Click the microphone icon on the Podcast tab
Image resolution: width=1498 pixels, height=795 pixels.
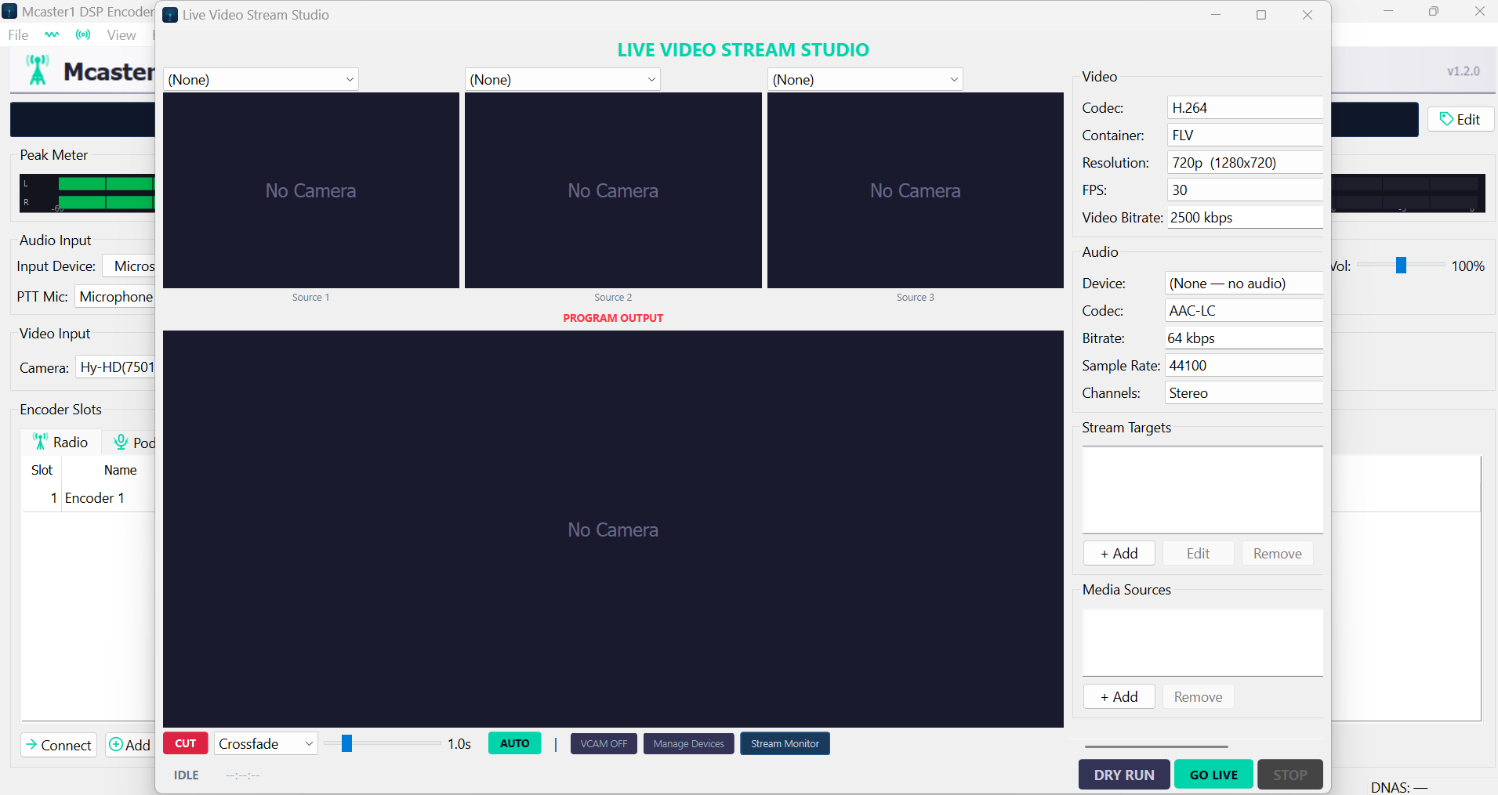pos(121,443)
